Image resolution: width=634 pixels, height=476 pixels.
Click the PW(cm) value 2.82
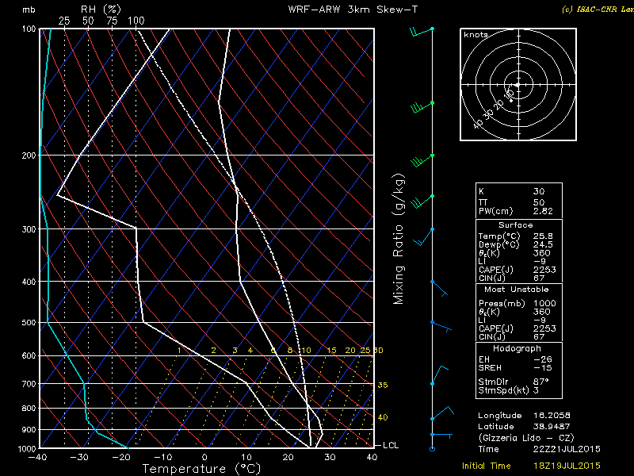pyautogui.click(x=544, y=211)
